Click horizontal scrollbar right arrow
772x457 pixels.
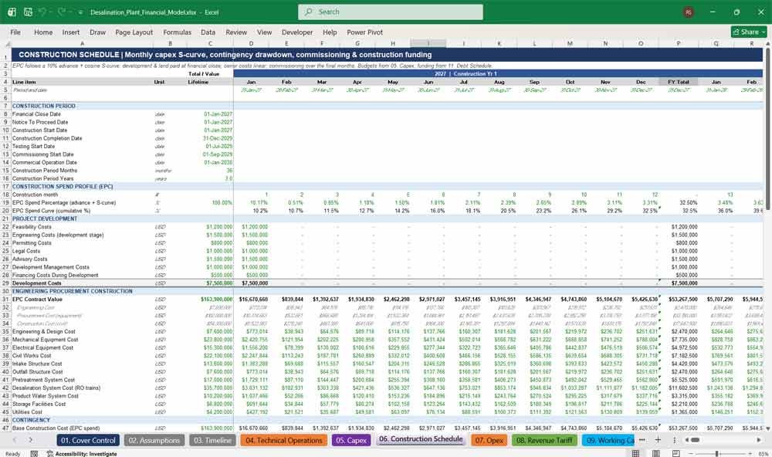[x=759, y=440]
